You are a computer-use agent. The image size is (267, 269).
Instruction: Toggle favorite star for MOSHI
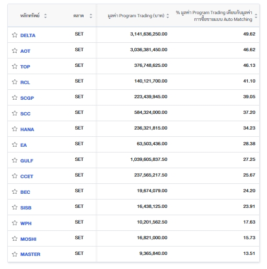click(15, 239)
